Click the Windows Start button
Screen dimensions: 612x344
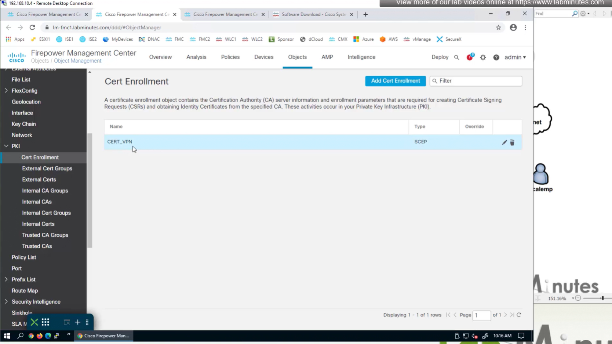[7, 336]
